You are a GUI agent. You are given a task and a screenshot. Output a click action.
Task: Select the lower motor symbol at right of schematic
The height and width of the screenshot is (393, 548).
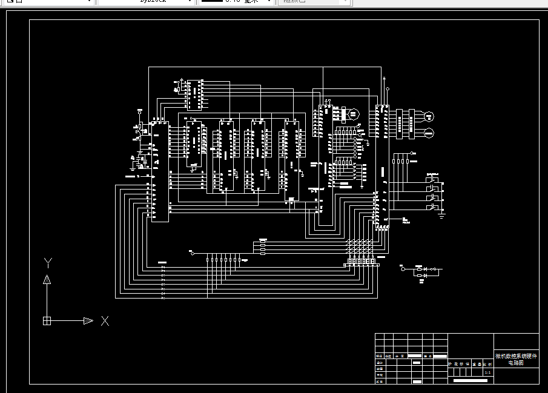pyautogui.click(x=429, y=133)
